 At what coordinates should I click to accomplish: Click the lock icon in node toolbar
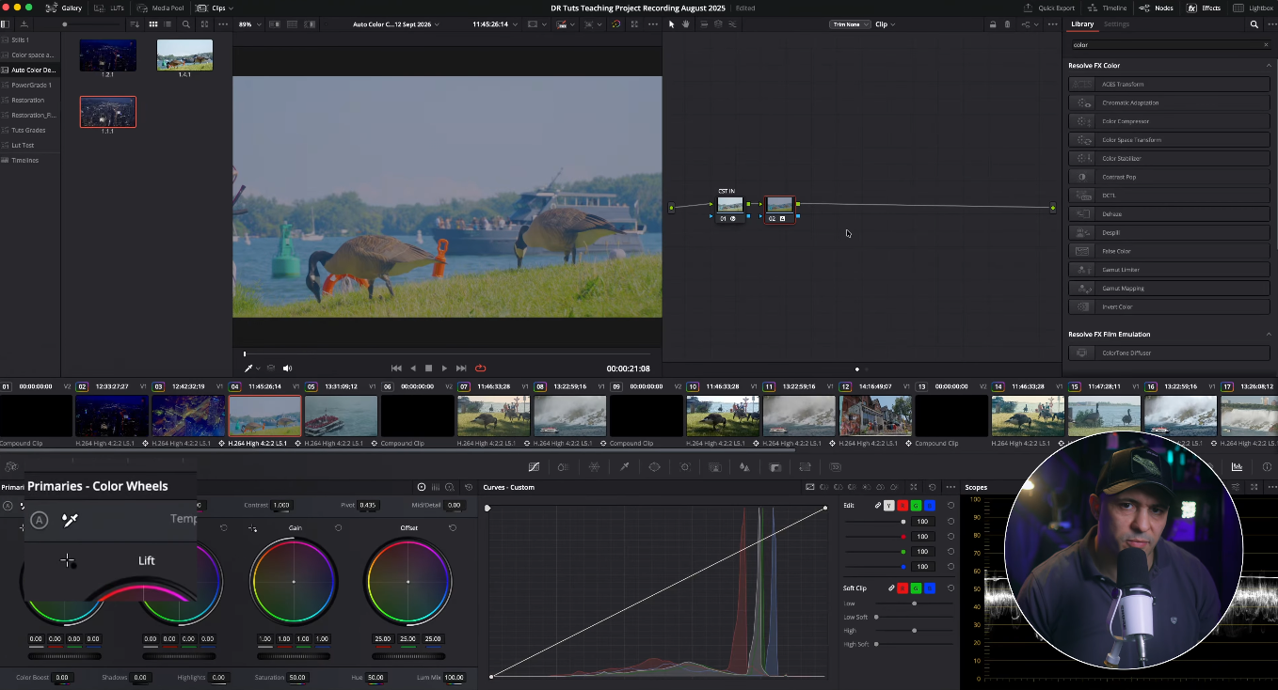click(993, 24)
